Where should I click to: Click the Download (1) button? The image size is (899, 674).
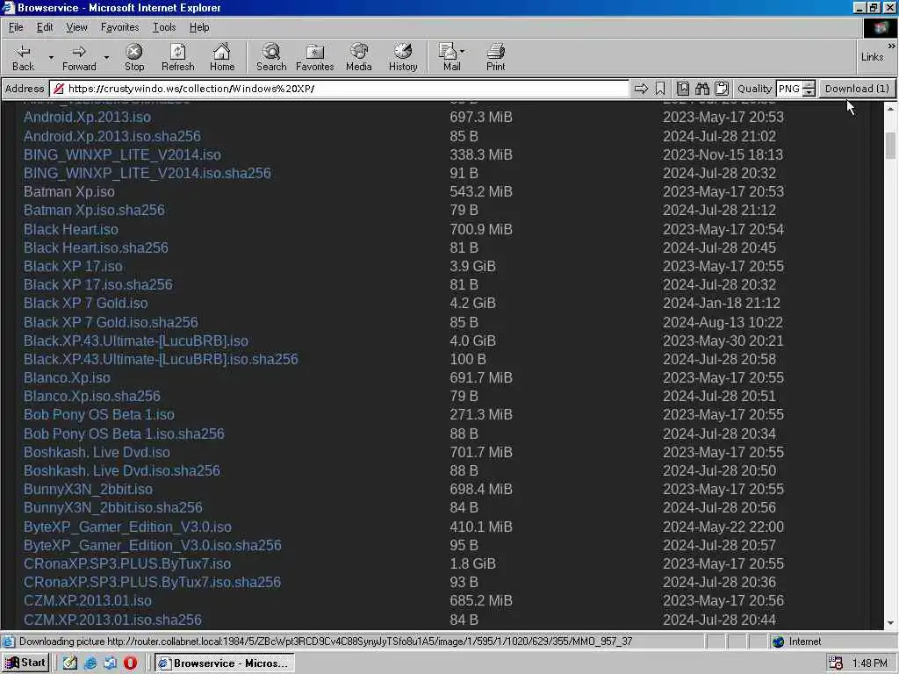[x=857, y=89]
